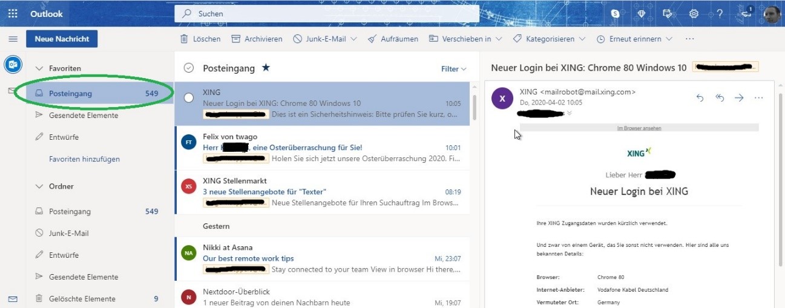Click the purple X sender avatar
This screenshot has width=785, height=308.
tap(502, 99)
